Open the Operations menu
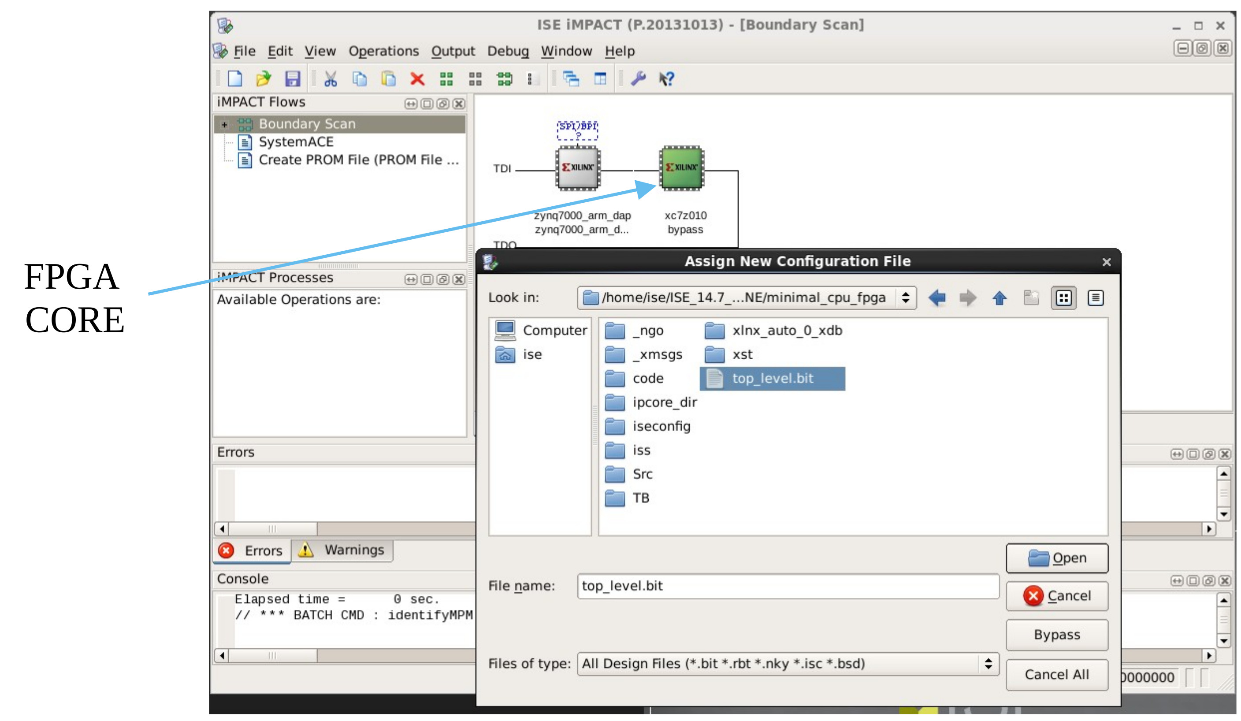This screenshot has height=721, width=1241. (x=384, y=51)
